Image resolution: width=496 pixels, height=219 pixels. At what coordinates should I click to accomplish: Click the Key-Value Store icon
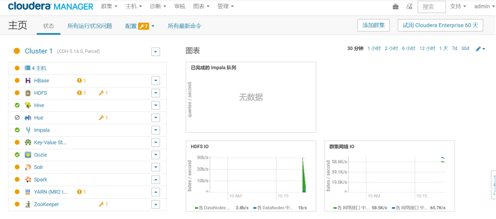[x=28, y=142]
